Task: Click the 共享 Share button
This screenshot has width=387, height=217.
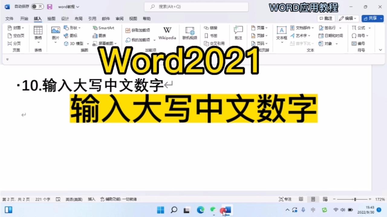Action: click(x=372, y=18)
